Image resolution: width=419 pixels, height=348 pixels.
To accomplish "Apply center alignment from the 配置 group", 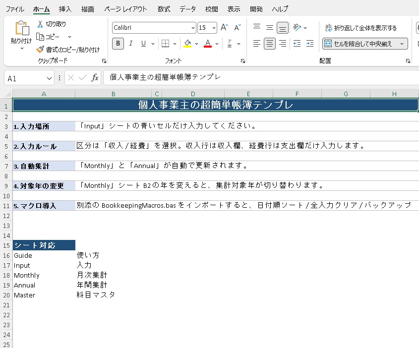I will click(x=269, y=44).
